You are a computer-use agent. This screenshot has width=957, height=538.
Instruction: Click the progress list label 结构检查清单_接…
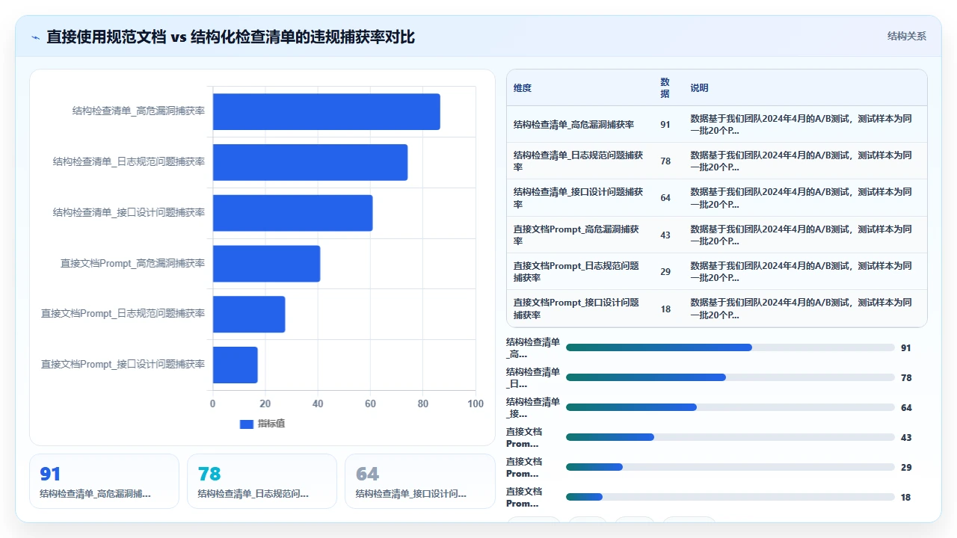point(533,407)
